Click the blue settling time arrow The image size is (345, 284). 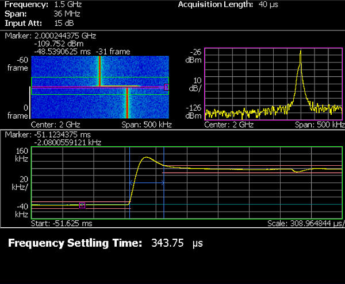tap(147, 183)
